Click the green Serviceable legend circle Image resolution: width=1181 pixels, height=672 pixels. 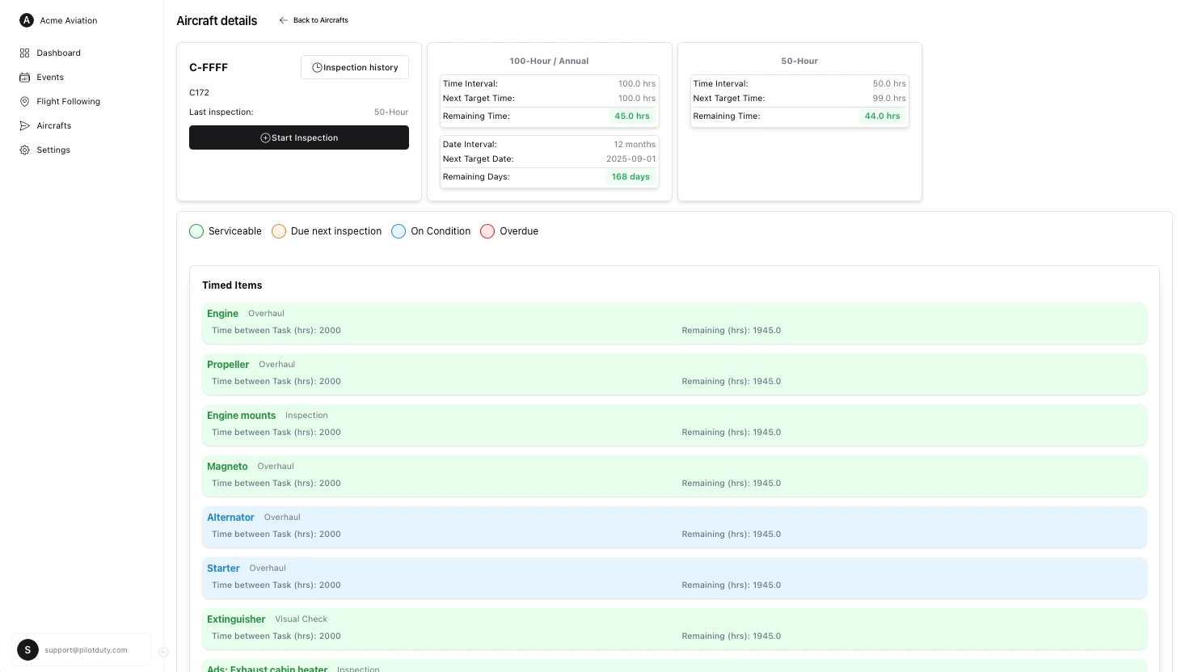(196, 231)
